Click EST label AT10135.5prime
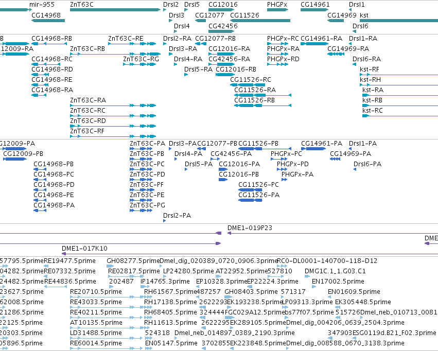The width and height of the screenshot is (438, 351). tap(96, 323)
